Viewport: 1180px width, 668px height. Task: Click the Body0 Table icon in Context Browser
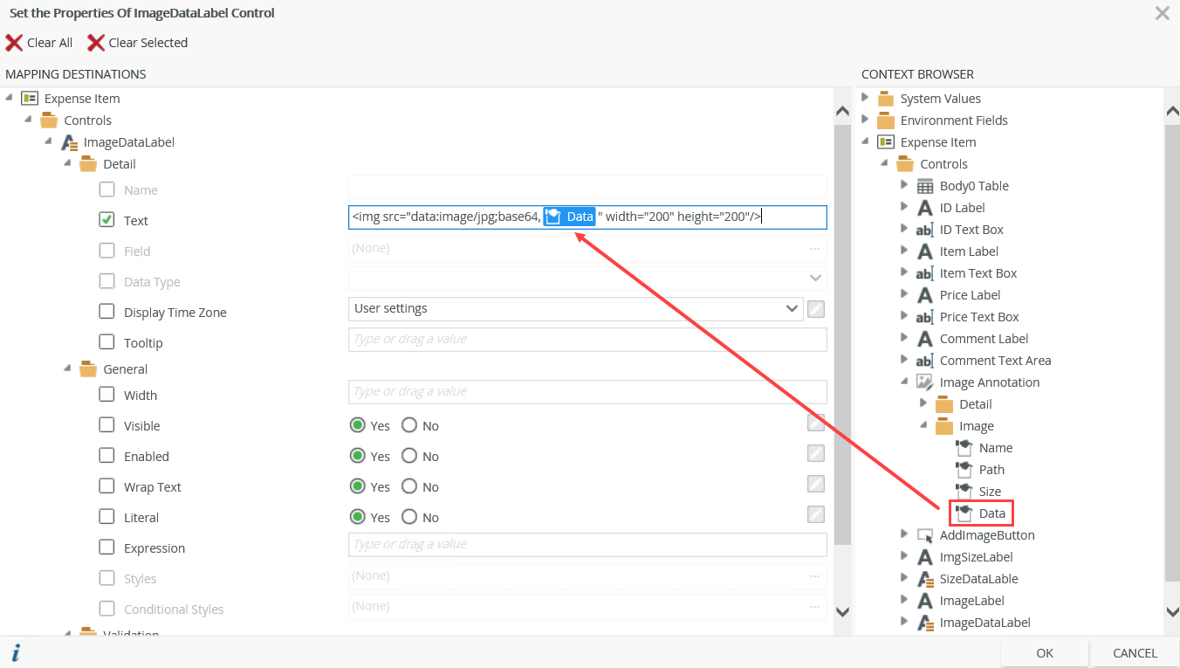(x=925, y=186)
